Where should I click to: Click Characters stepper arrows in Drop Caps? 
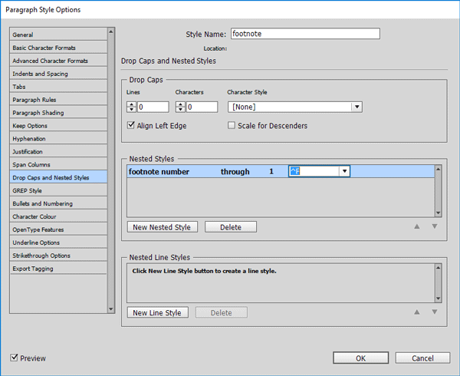(180, 107)
